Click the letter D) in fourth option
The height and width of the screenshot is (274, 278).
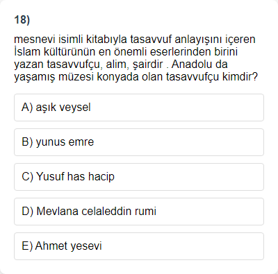click(28, 212)
